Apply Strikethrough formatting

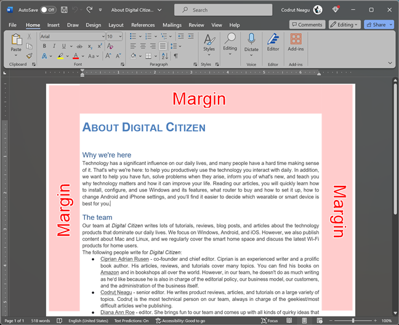[x=79, y=46]
